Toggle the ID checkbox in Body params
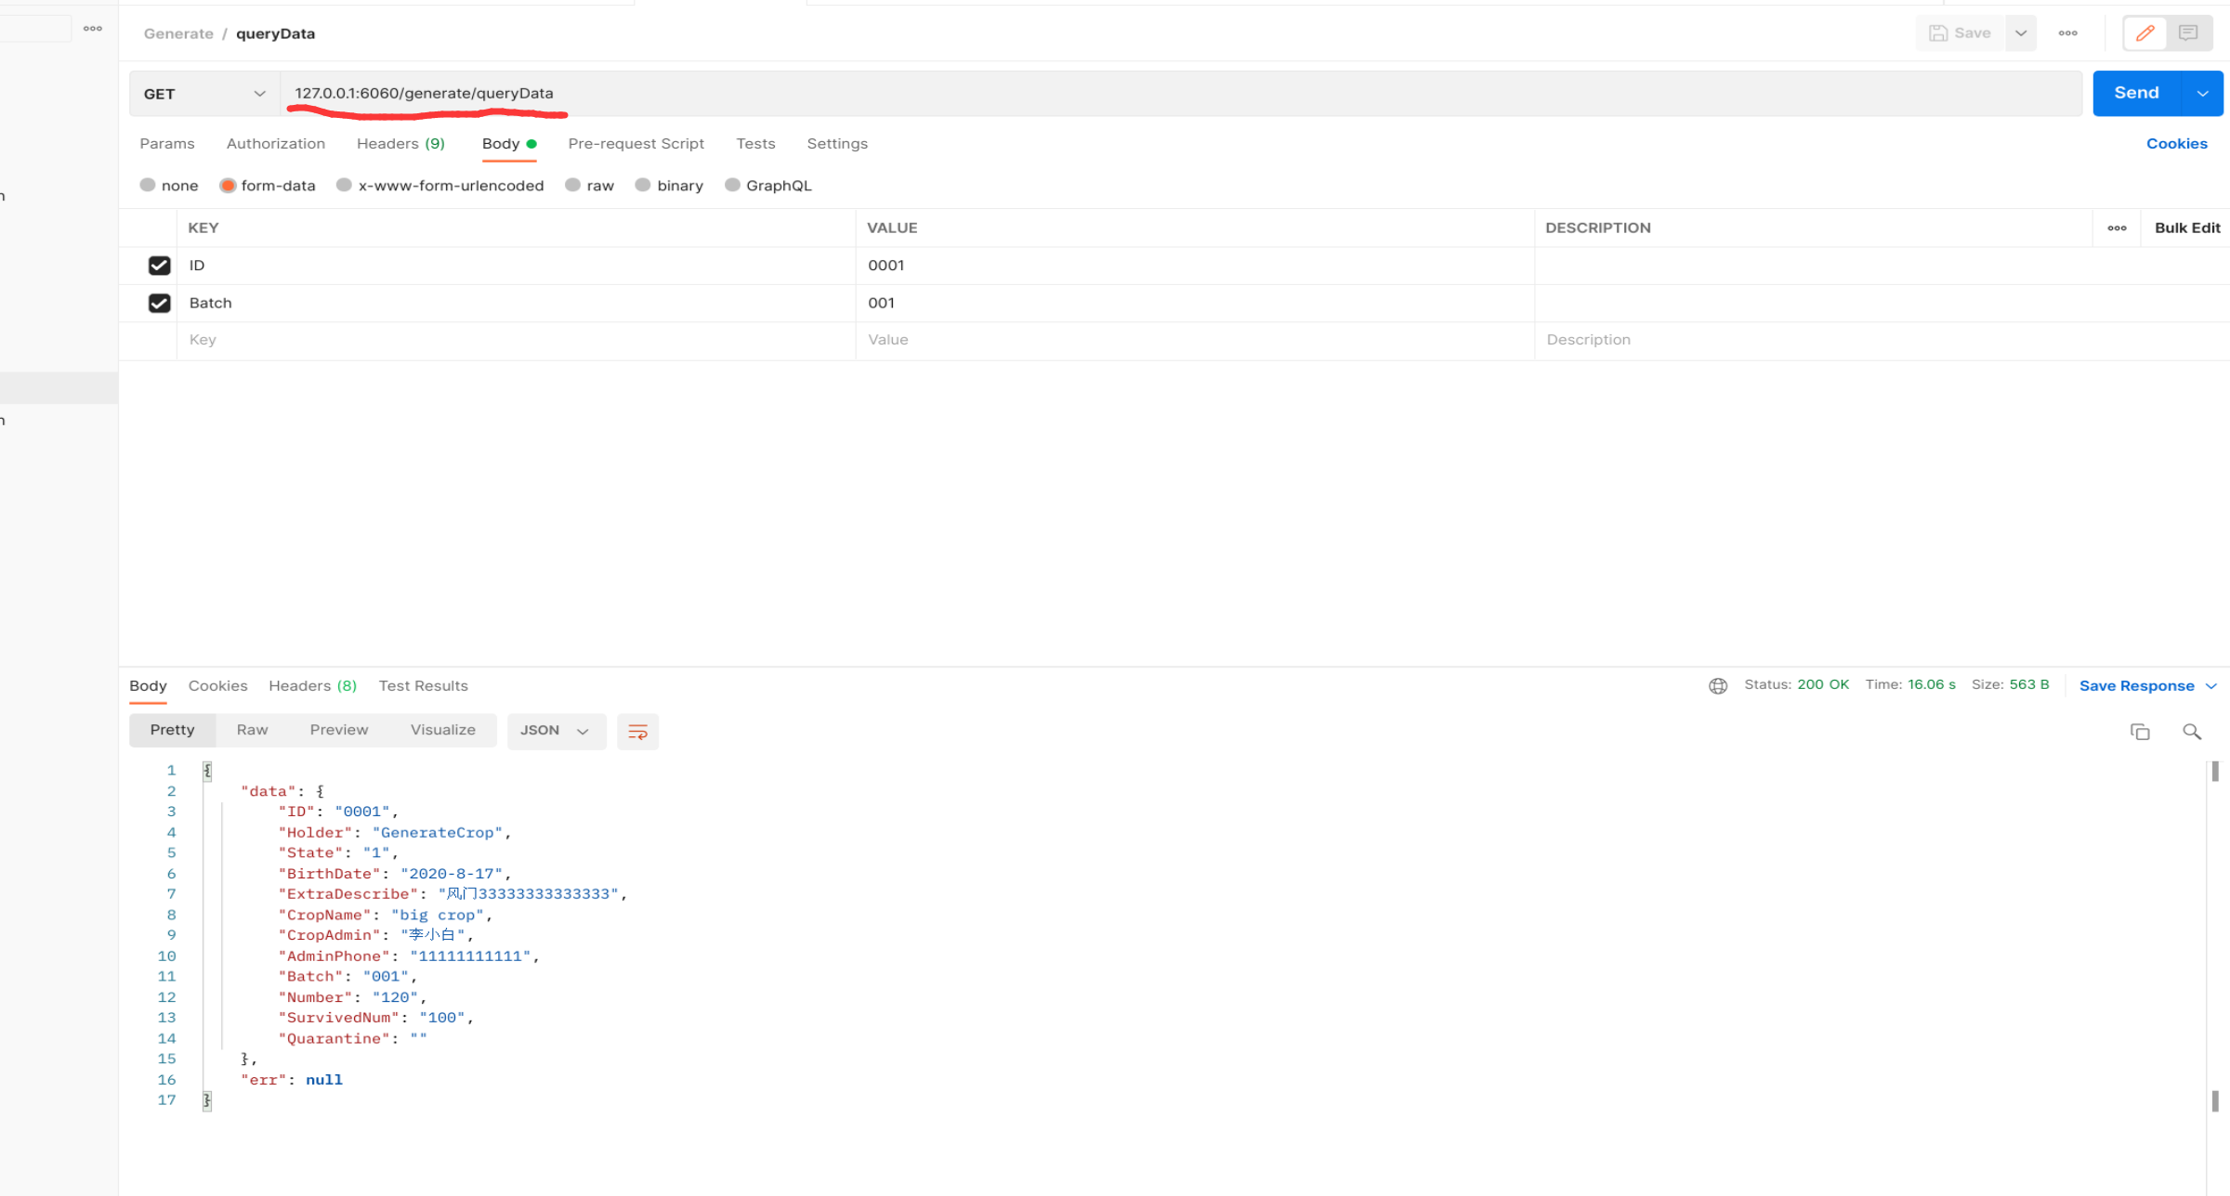 (x=159, y=264)
